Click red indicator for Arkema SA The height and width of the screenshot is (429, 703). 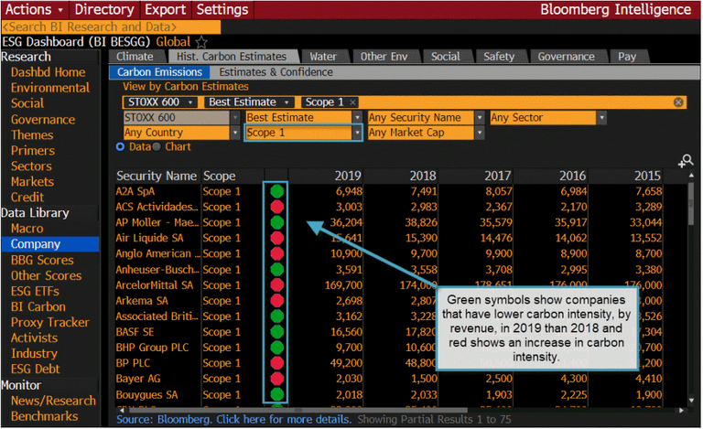(277, 300)
